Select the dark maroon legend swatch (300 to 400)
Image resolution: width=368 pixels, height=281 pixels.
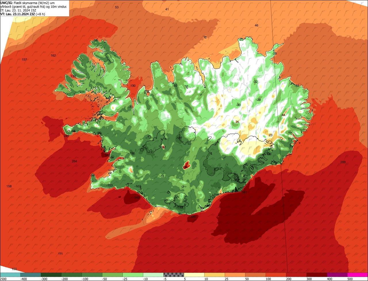317,274
